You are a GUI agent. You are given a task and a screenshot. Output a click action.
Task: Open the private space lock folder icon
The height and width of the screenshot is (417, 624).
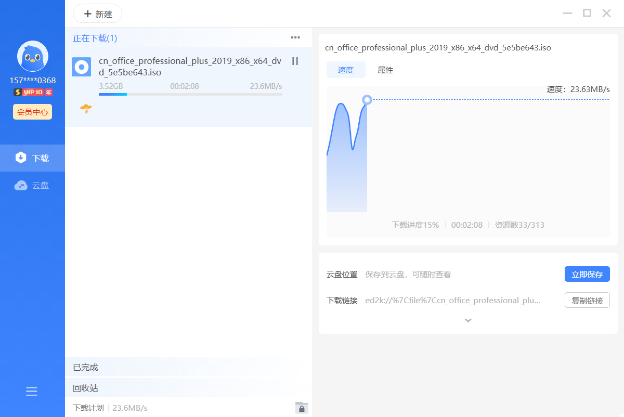pyautogui.click(x=302, y=408)
